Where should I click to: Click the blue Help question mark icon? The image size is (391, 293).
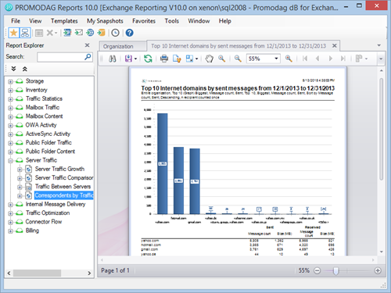[129, 33]
